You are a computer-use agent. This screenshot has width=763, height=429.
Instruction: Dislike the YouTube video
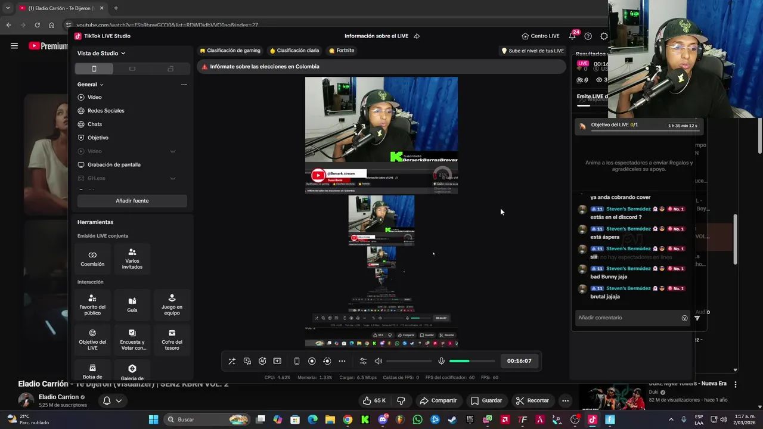tap(401, 400)
